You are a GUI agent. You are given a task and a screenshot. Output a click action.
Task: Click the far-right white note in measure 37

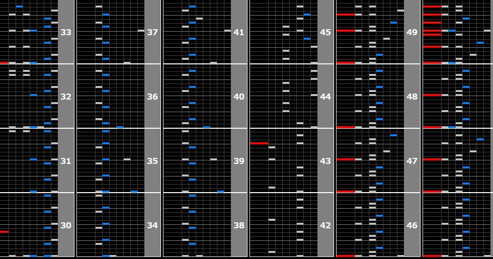click(x=141, y=31)
